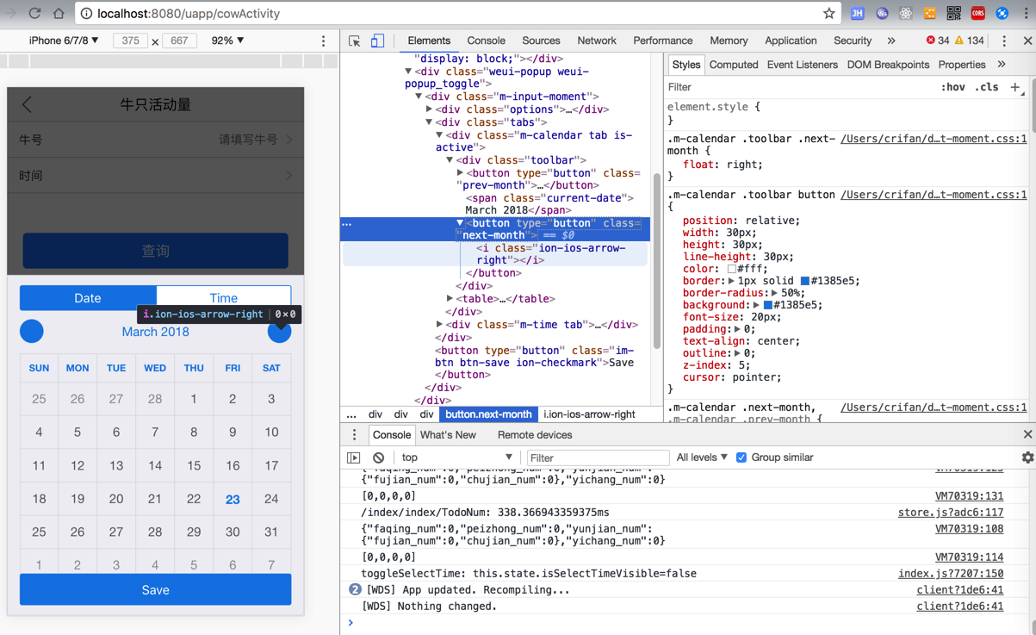This screenshot has width=1036, height=635.
Task: Expand the table element in DOM tree
Action: click(x=450, y=299)
